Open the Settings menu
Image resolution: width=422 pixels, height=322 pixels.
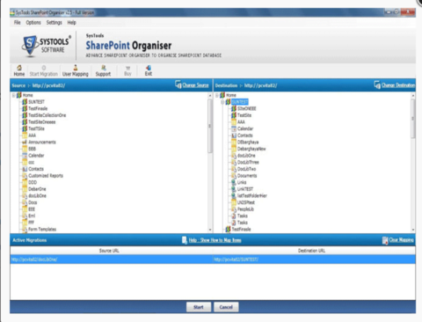[x=55, y=23]
